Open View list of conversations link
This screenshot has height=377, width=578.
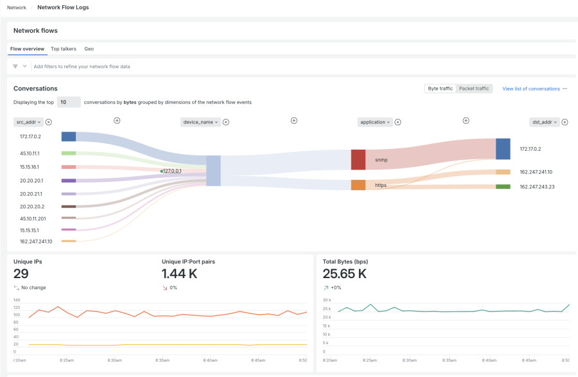click(531, 89)
